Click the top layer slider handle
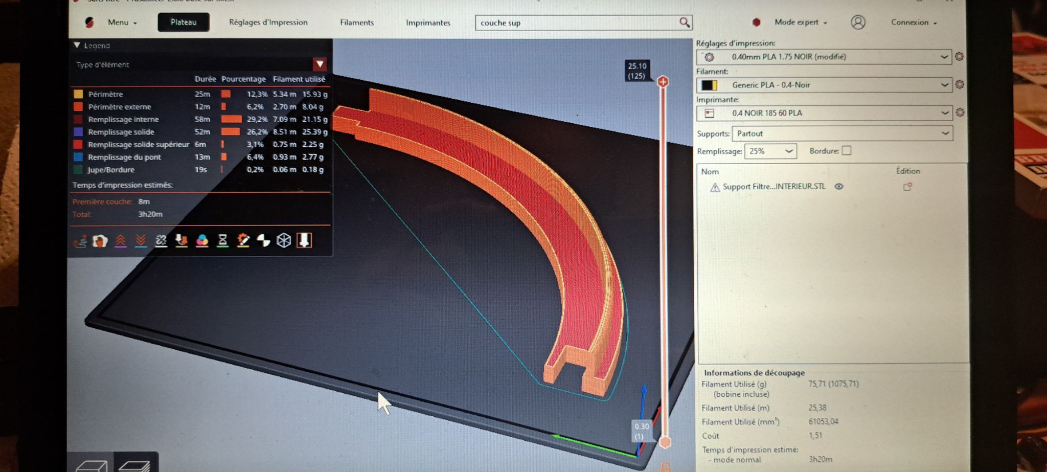 pyautogui.click(x=663, y=82)
